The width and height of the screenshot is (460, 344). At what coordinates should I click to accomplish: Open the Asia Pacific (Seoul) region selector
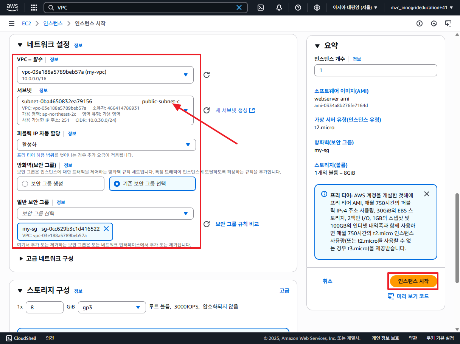tap(355, 8)
